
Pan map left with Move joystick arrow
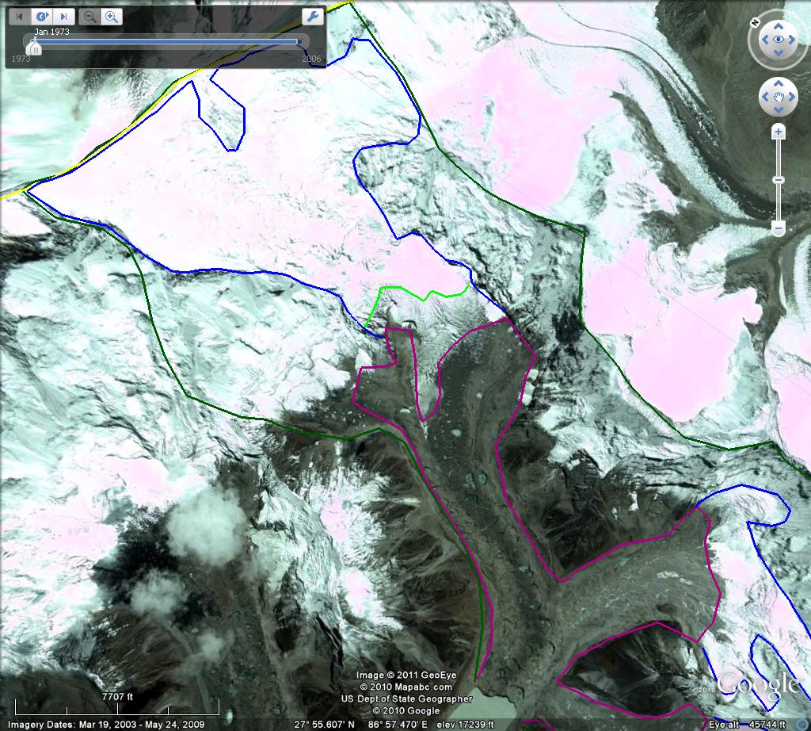click(764, 98)
